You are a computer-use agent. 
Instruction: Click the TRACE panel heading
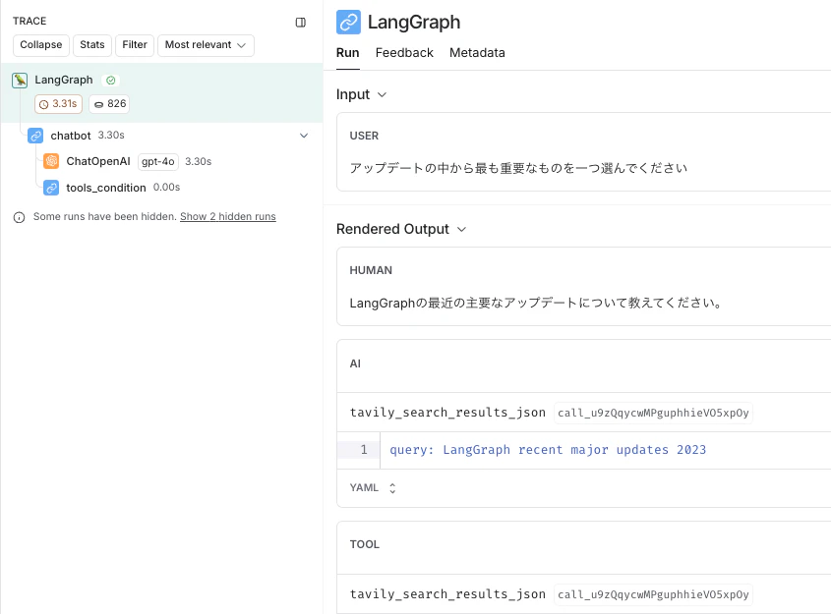click(30, 22)
